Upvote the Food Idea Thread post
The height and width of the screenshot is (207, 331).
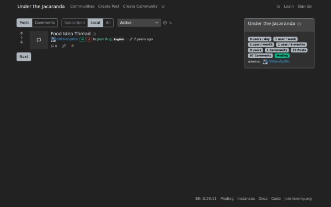coord(22,33)
